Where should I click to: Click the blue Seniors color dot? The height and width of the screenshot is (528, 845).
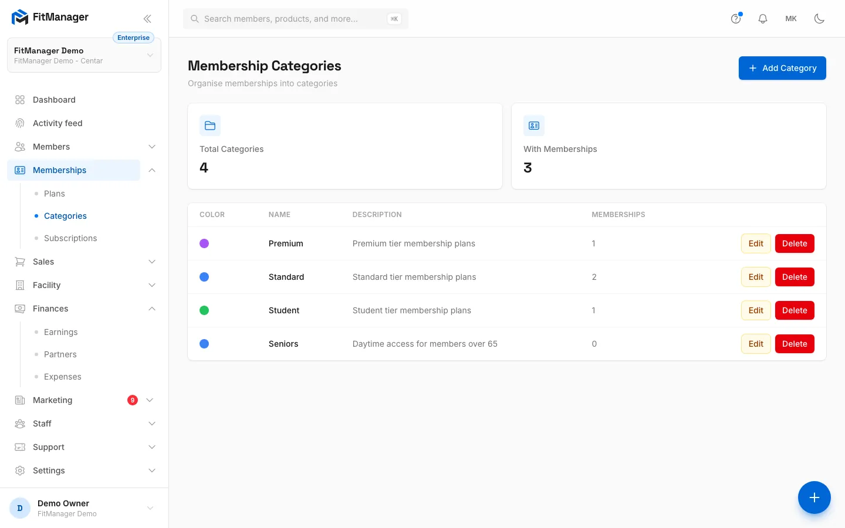(204, 344)
